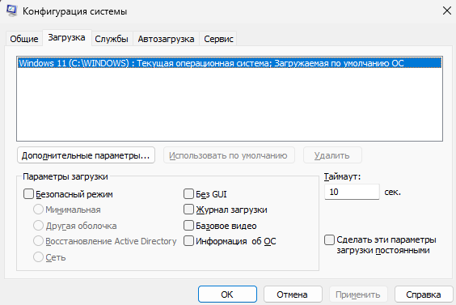Viewport: 456px width, 305px height.
Task: Select the Минимальная radio option
Action: click(x=38, y=210)
